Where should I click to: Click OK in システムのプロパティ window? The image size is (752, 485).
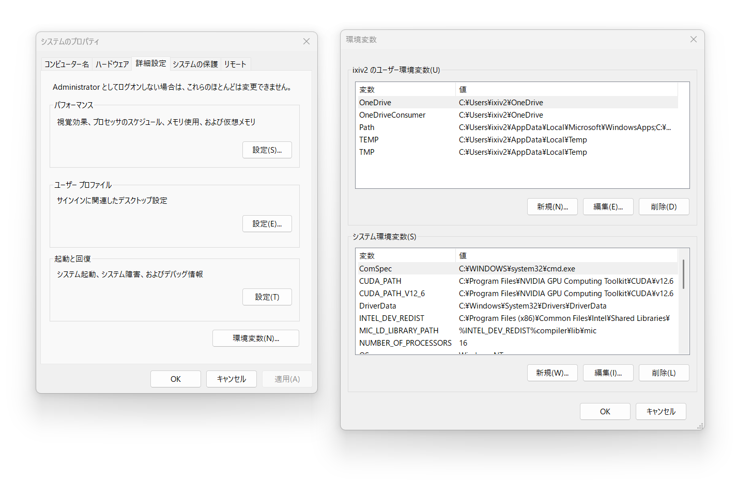coord(175,379)
